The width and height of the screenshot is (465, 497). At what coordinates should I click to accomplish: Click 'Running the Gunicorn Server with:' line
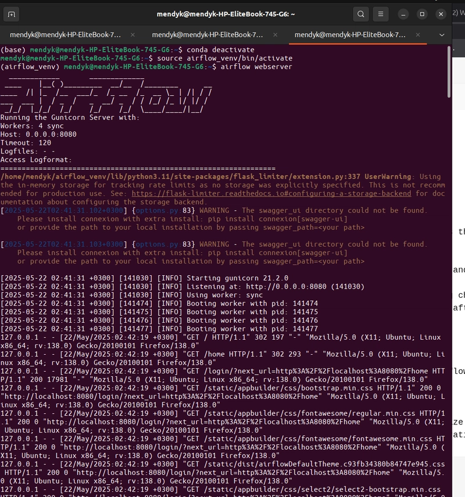70,118
